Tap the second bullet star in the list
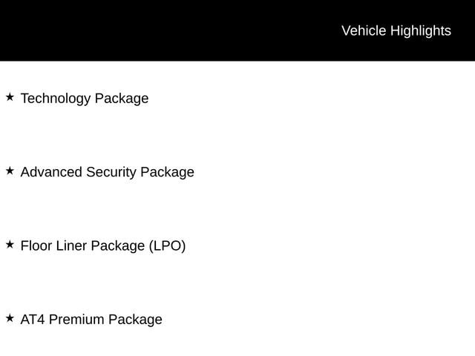 coord(10,171)
